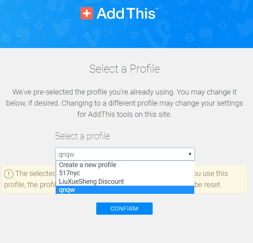This screenshot has width=253, height=243.
Task: Click the AddThis wordmark text
Action: (x=127, y=14)
